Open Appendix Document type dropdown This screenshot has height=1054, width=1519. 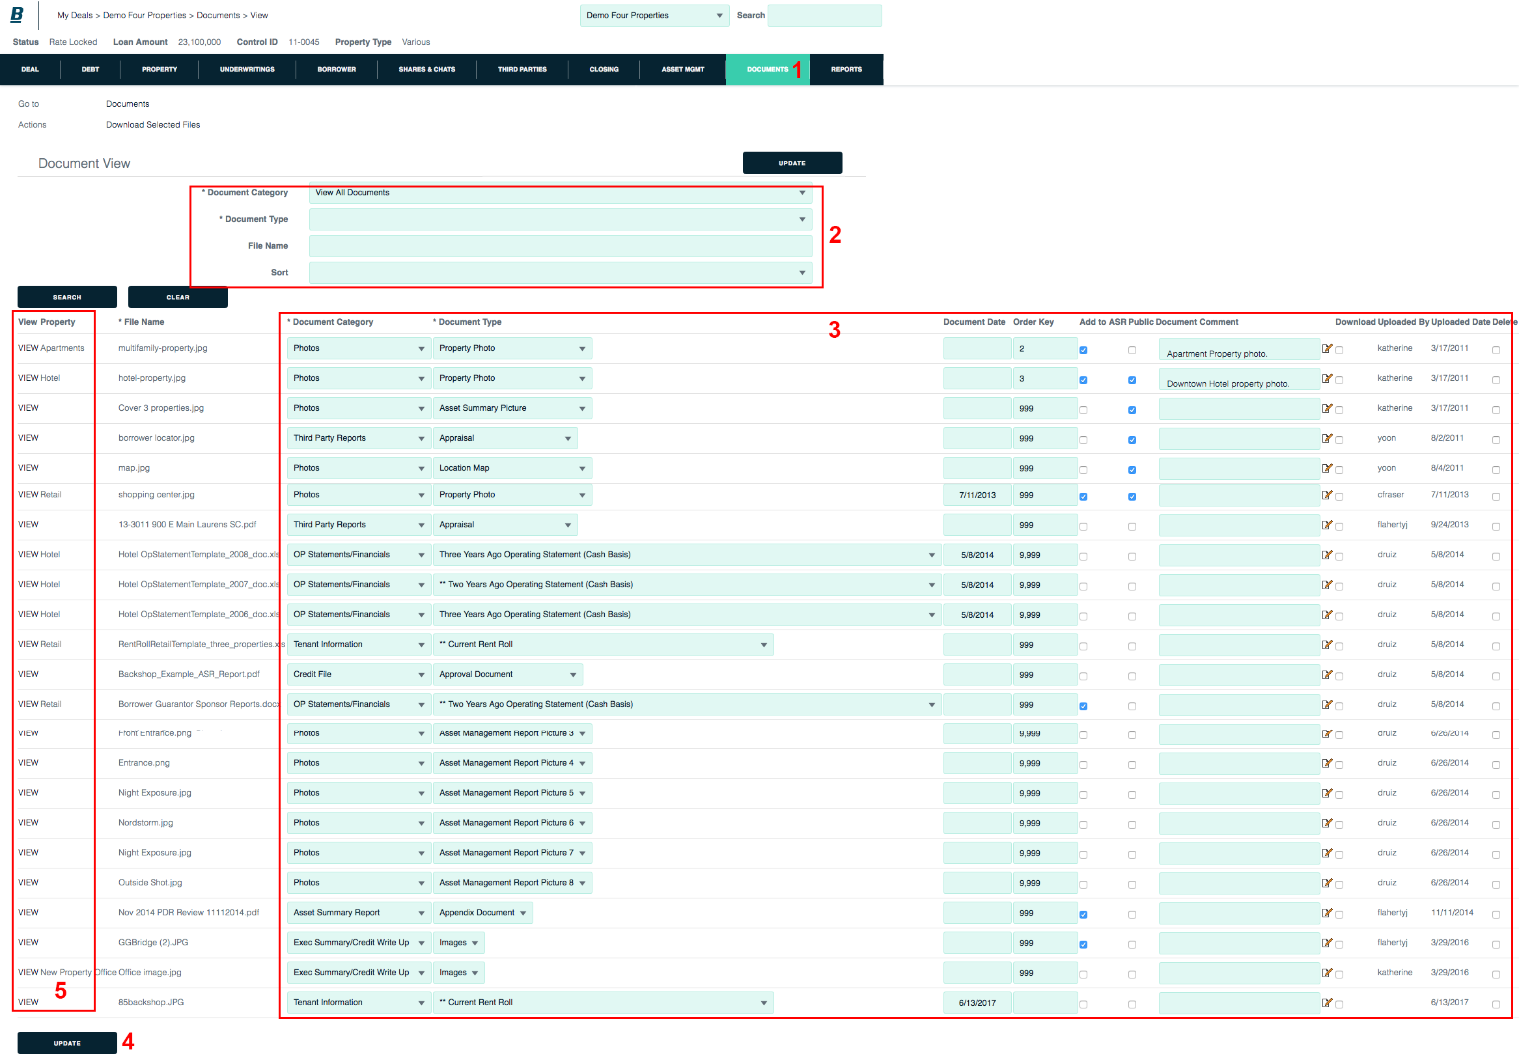click(482, 913)
